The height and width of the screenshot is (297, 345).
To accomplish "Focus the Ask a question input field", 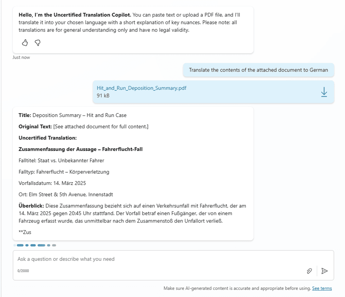I will point(156,259).
